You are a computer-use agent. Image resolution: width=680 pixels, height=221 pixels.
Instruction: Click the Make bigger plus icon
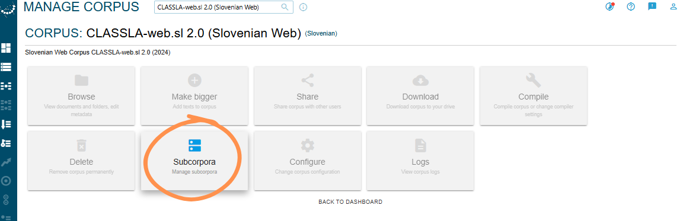(x=194, y=80)
